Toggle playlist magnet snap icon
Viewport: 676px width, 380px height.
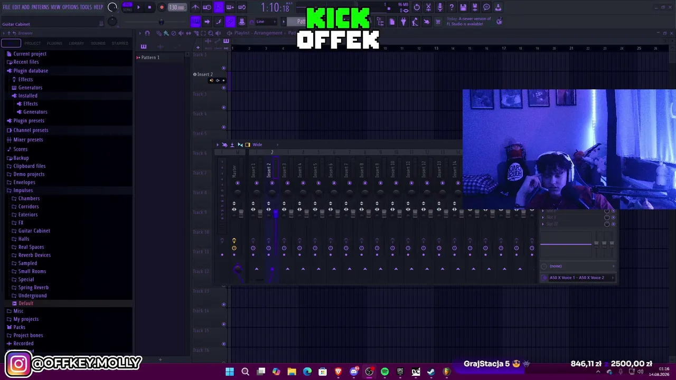coord(147,33)
